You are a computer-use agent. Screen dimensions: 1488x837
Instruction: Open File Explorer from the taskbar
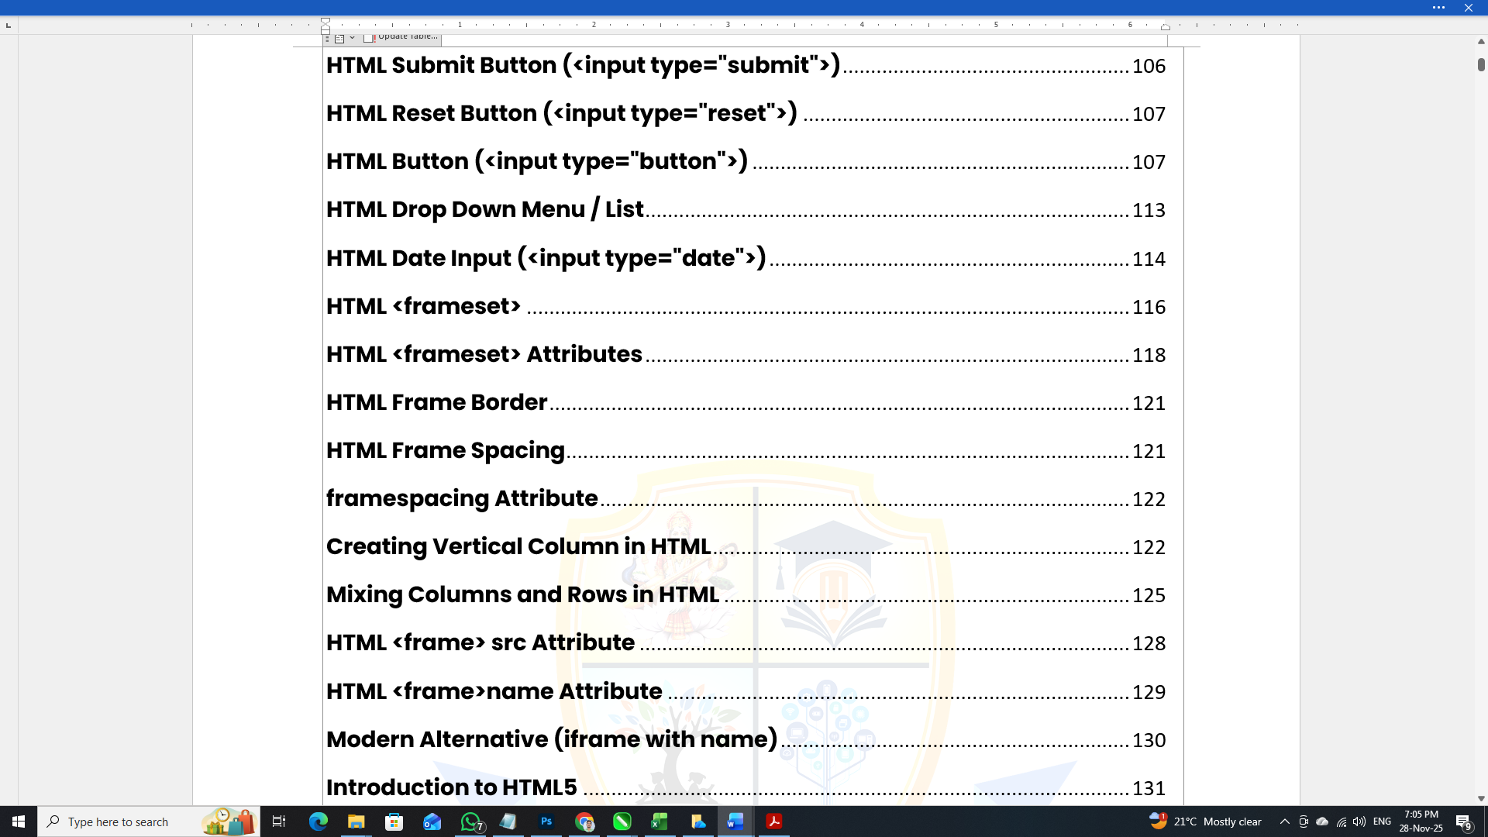tap(356, 821)
